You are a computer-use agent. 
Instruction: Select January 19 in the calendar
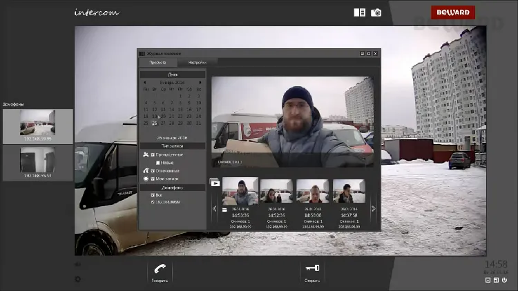tap(154, 116)
